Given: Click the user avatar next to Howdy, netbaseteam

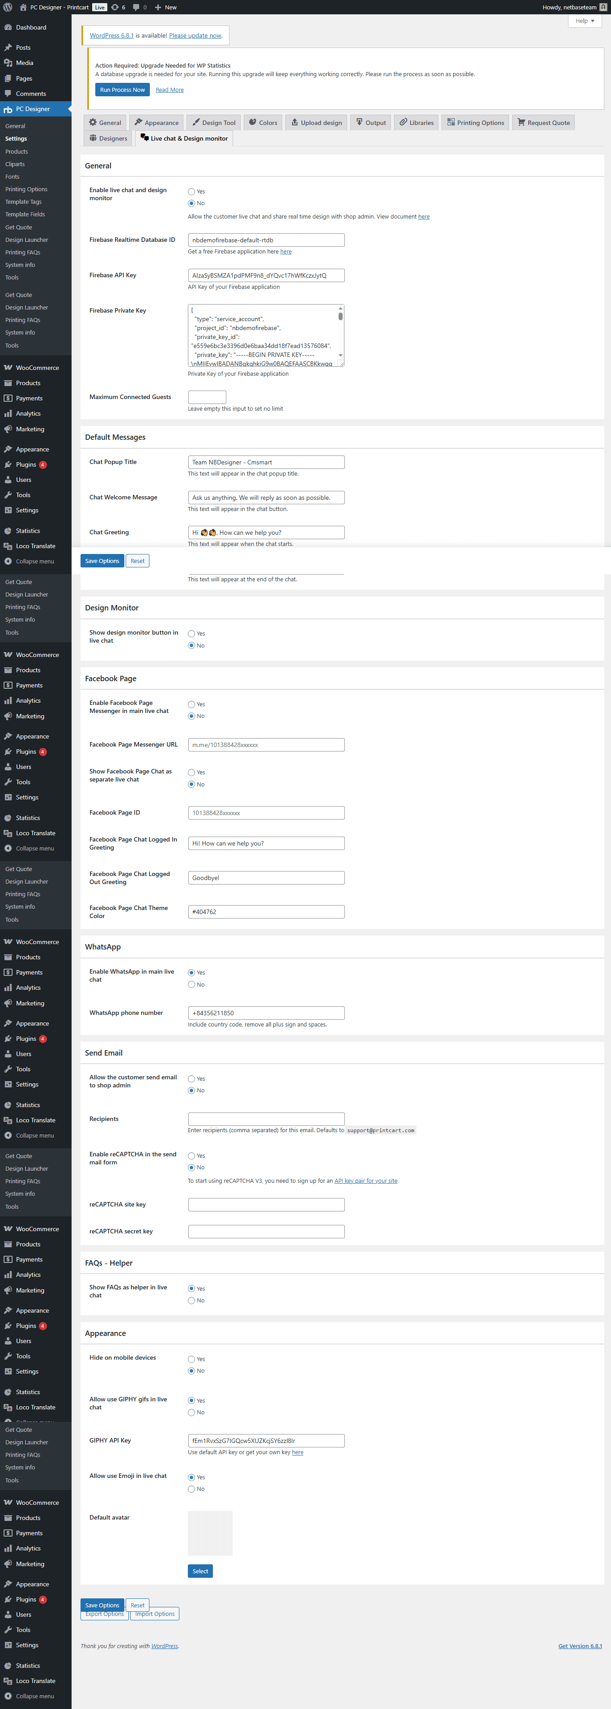Looking at the screenshot, I should 603,7.
